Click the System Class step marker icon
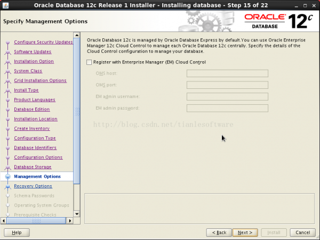Viewport: 320px width, 240px height. point(8,71)
